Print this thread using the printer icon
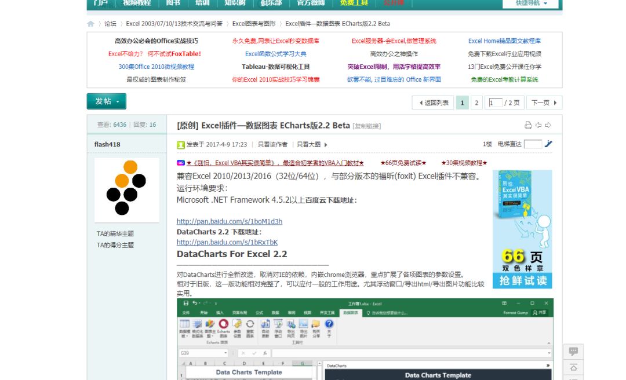The width and height of the screenshot is (626, 380). tap(528, 125)
